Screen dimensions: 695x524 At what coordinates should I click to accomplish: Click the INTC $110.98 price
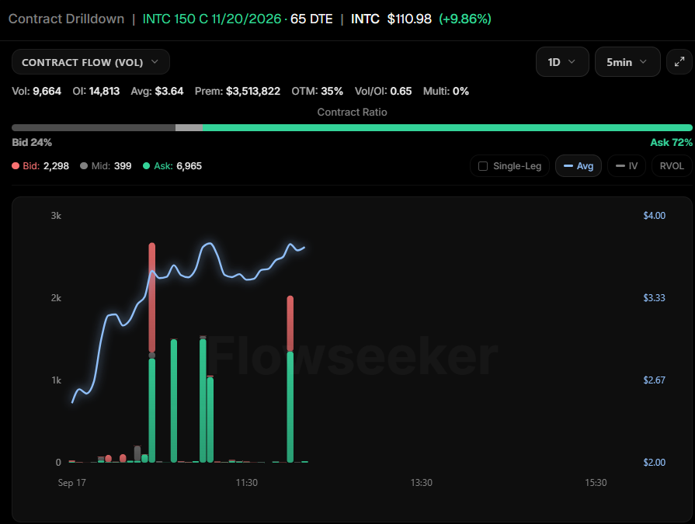pyautogui.click(x=391, y=19)
